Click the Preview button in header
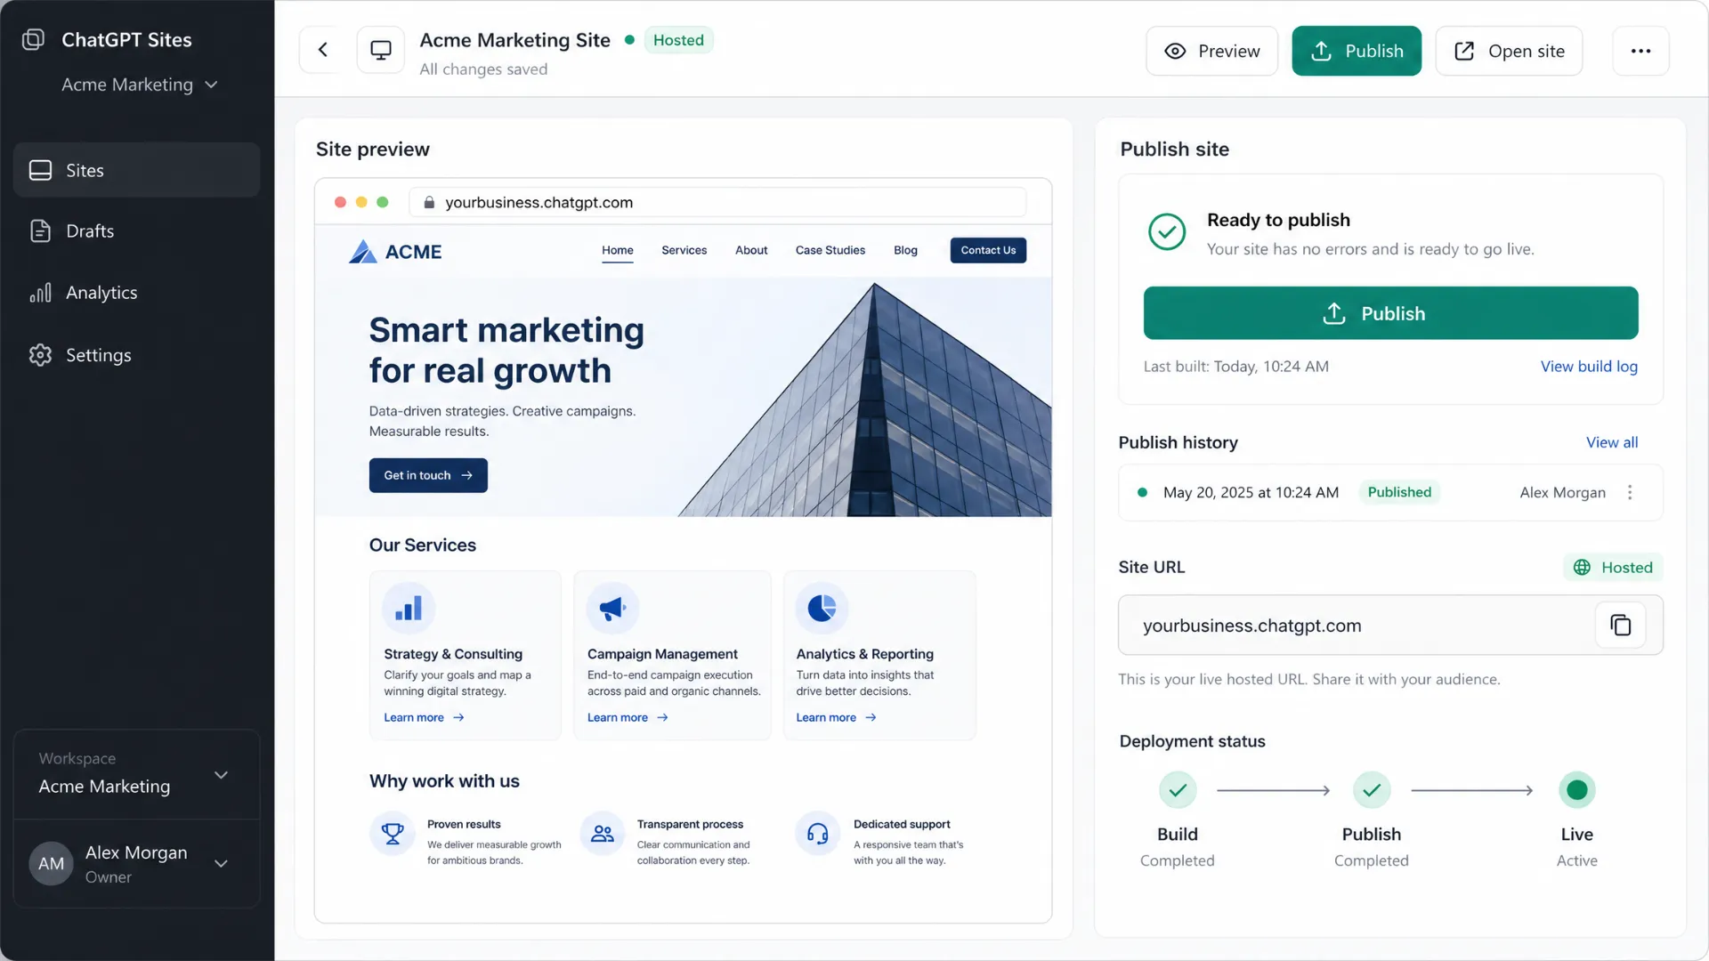Screen dimensions: 1709x961 click(x=1211, y=51)
